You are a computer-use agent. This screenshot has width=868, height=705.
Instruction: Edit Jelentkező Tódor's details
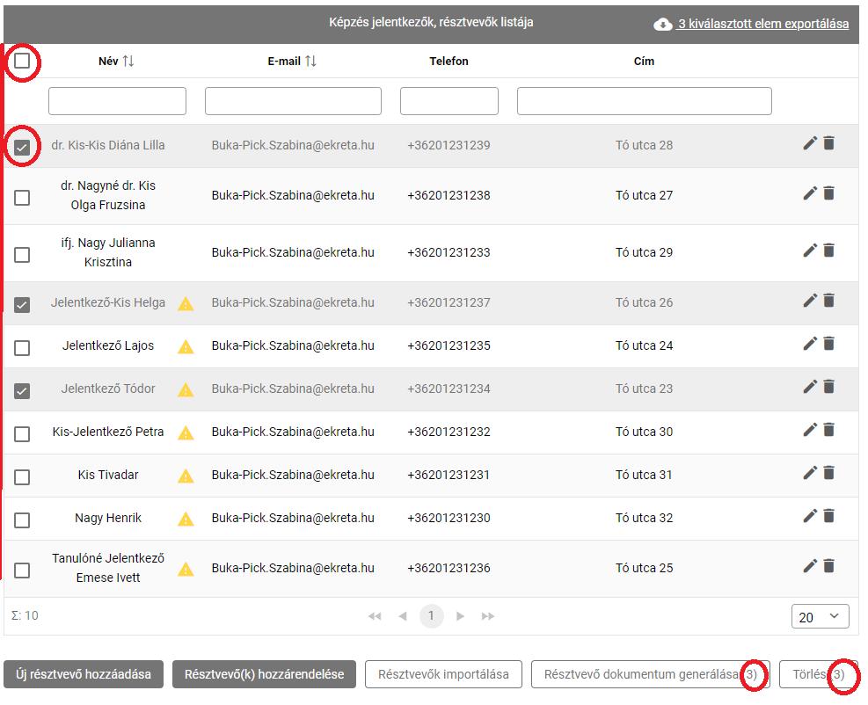click(810, 386)
